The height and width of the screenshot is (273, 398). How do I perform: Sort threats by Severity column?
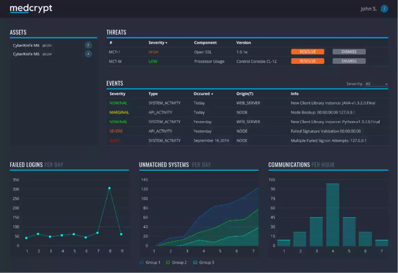point(158,43)
